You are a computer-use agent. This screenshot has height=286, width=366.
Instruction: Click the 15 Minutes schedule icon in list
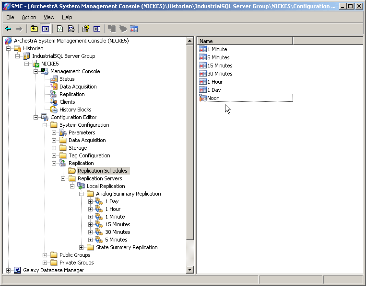[203, 66]
